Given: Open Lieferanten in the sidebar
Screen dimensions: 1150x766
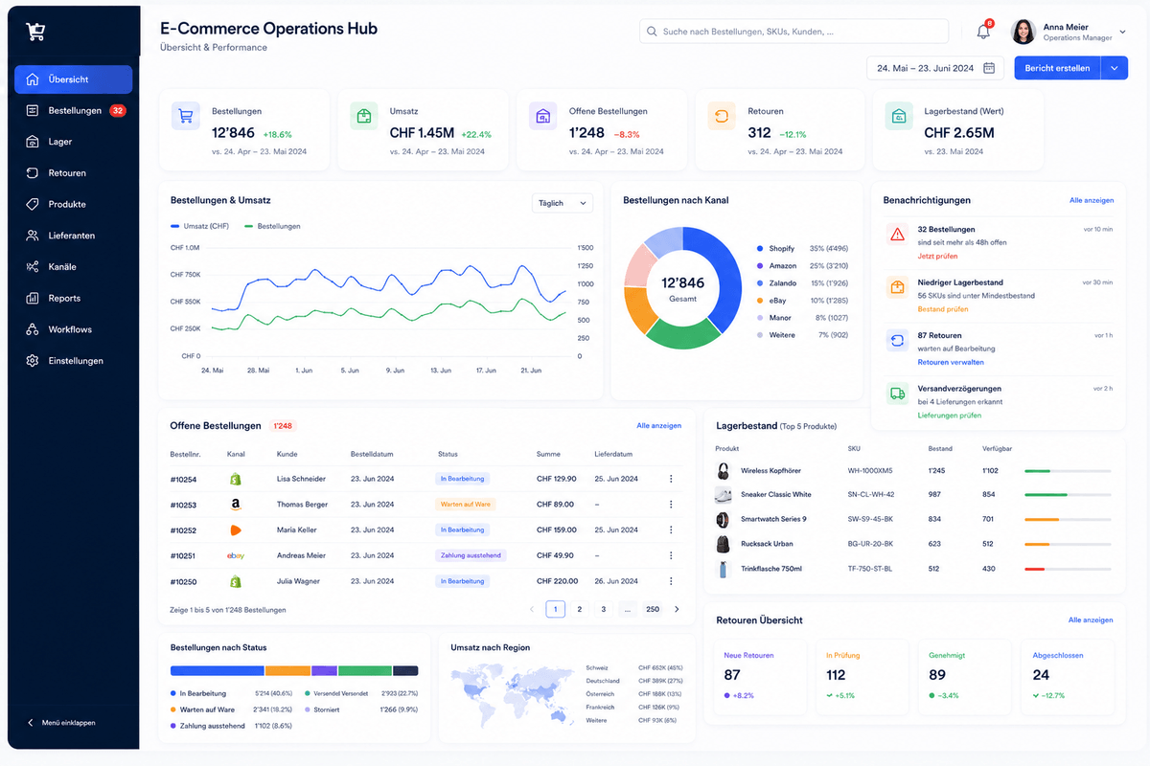Looking at the screenshot, I should (x=73, y=236).
